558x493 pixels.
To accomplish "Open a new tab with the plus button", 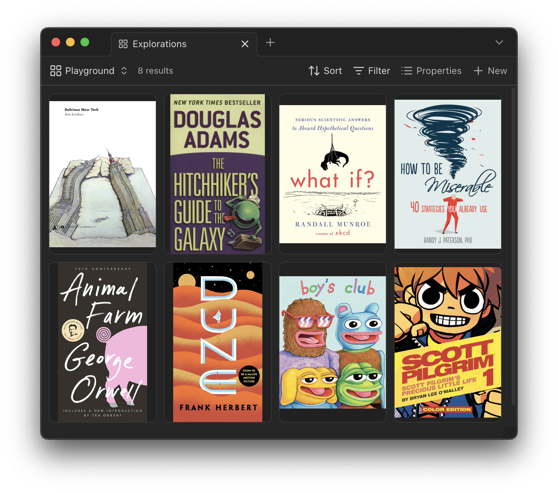I will (x=270, y=42).
